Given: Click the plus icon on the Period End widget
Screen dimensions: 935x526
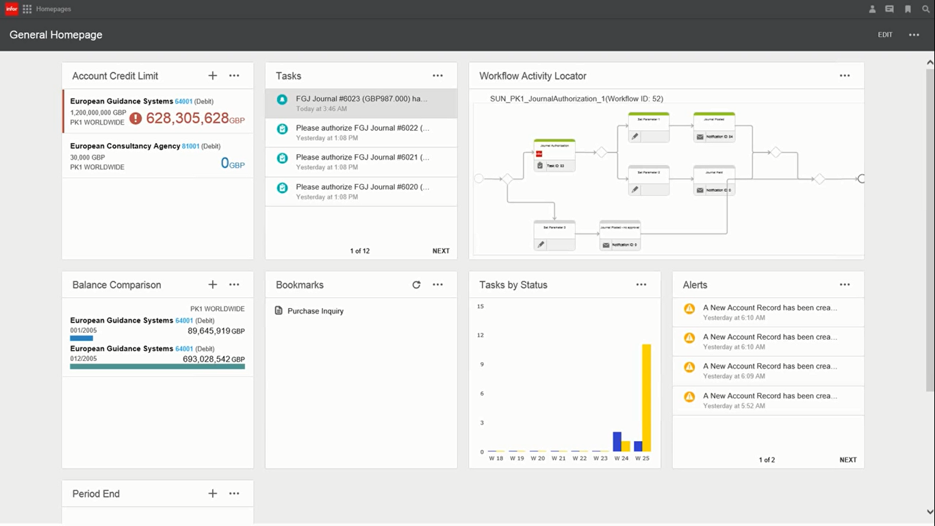Looking at the screenshot, I should coord(212,493).
